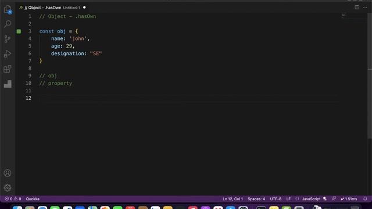
Task: Open Go to Line via Ln 12, Col 1
Action: (x=233, y=199)
